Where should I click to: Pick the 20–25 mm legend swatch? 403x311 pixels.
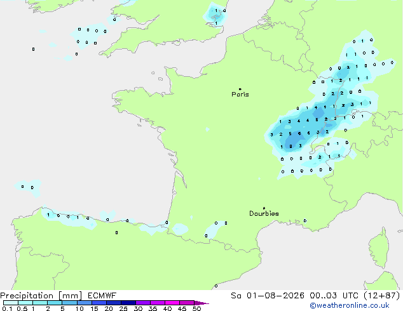pos(113,303)
